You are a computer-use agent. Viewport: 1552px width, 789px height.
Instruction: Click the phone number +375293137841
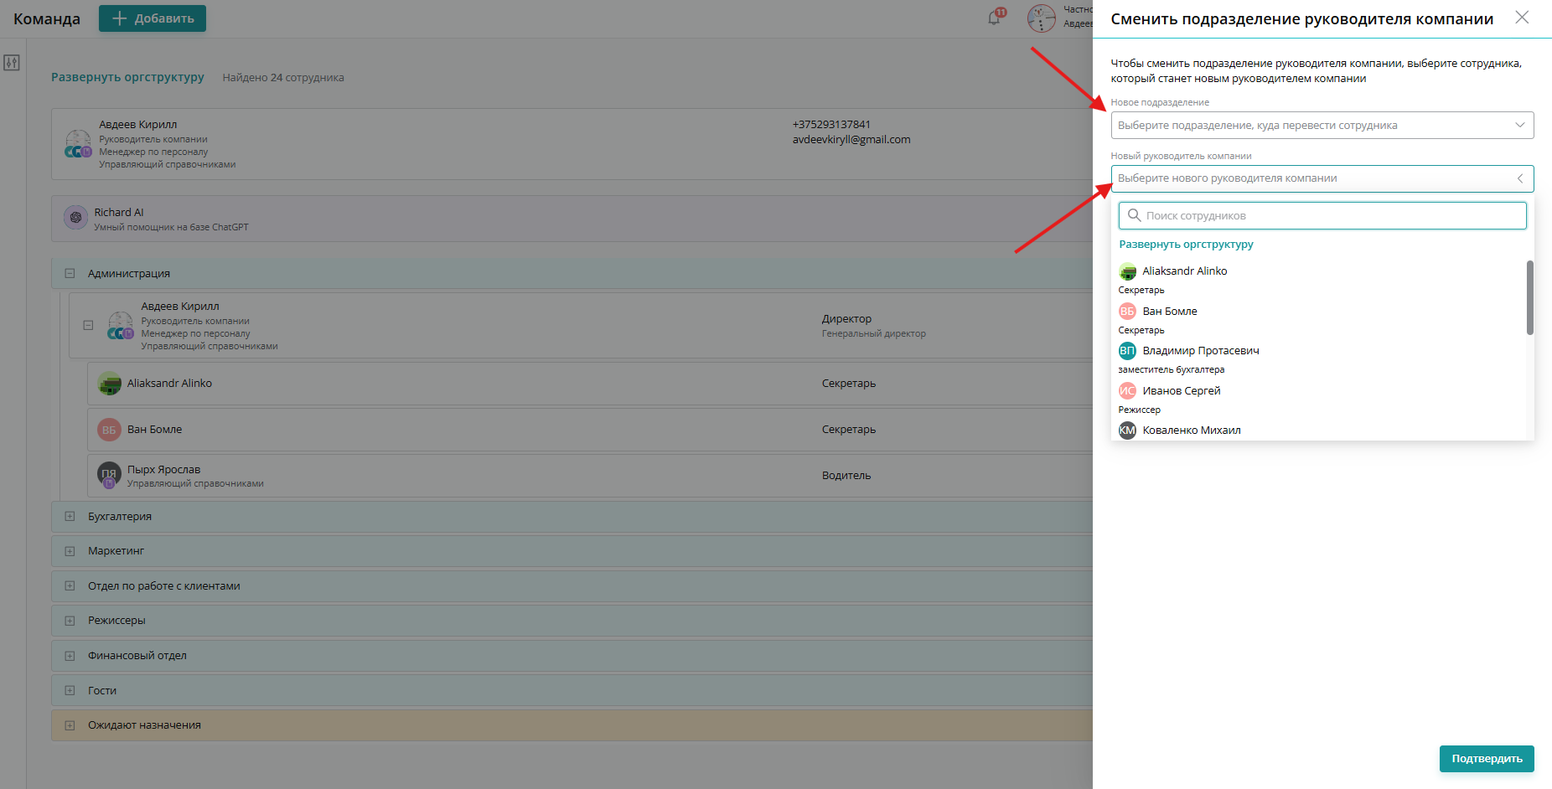831,125
